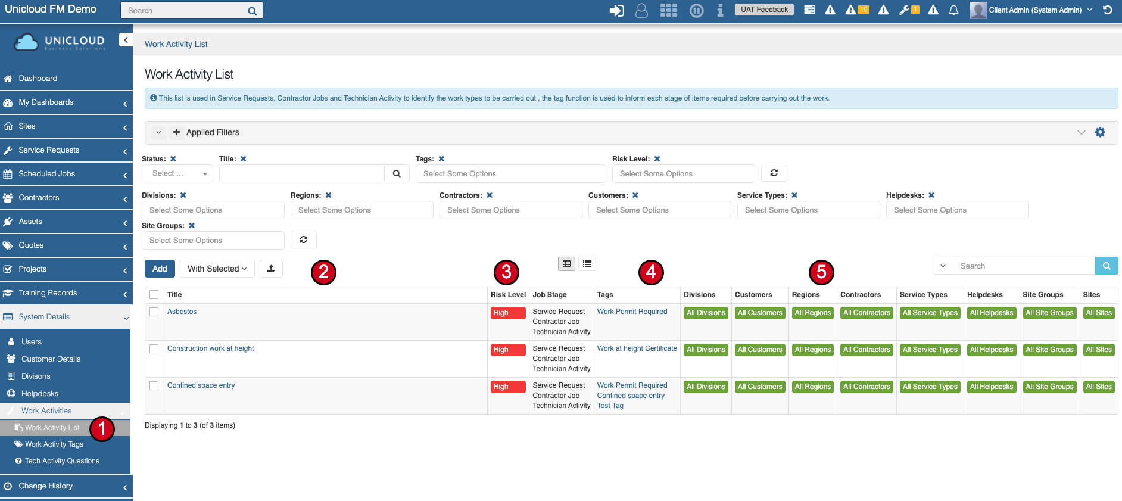Click the magnifier in the top search box
Viewport: 1122px width, 501px height.
pyautogui.click(x=252, y=11)
